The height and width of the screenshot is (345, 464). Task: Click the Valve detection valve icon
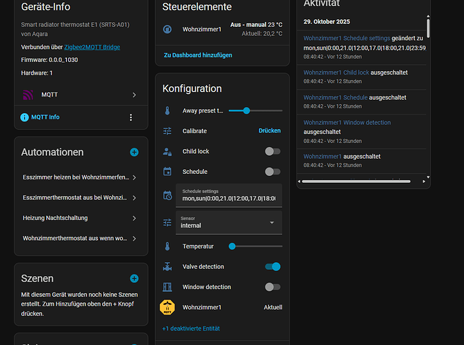coord(168,266)
